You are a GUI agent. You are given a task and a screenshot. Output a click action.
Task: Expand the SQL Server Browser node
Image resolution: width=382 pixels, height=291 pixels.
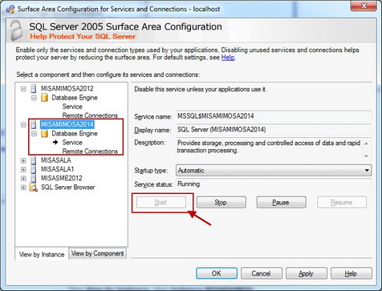[x=23, y=188]
